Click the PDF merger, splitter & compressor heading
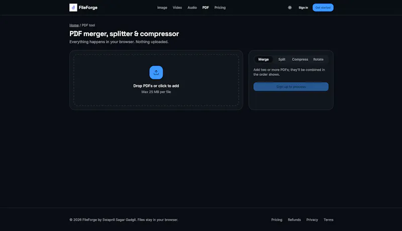The image size is (402, 231). 124,34
